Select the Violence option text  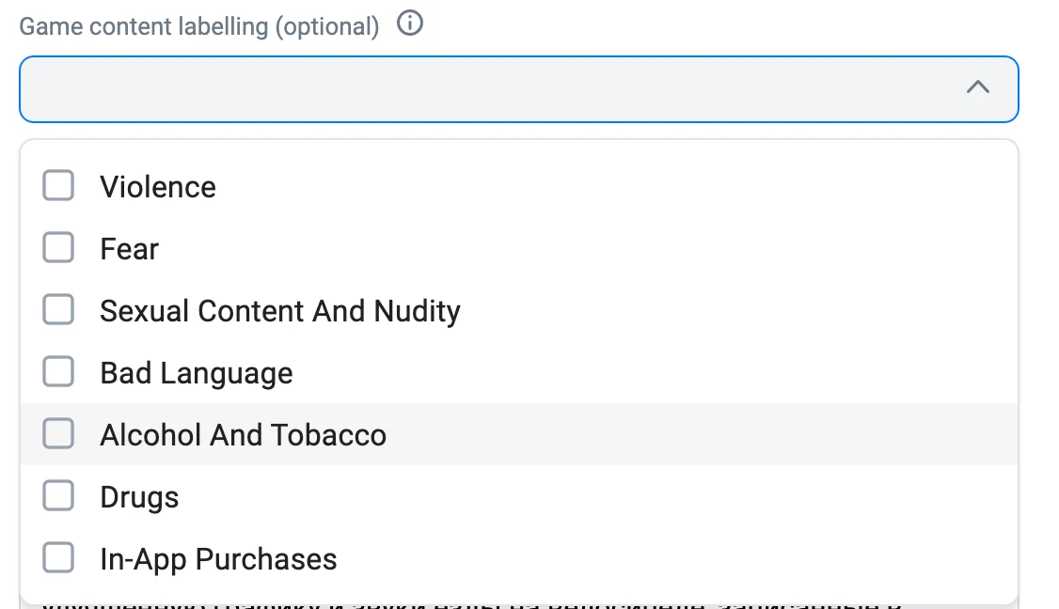coord(158,187)
